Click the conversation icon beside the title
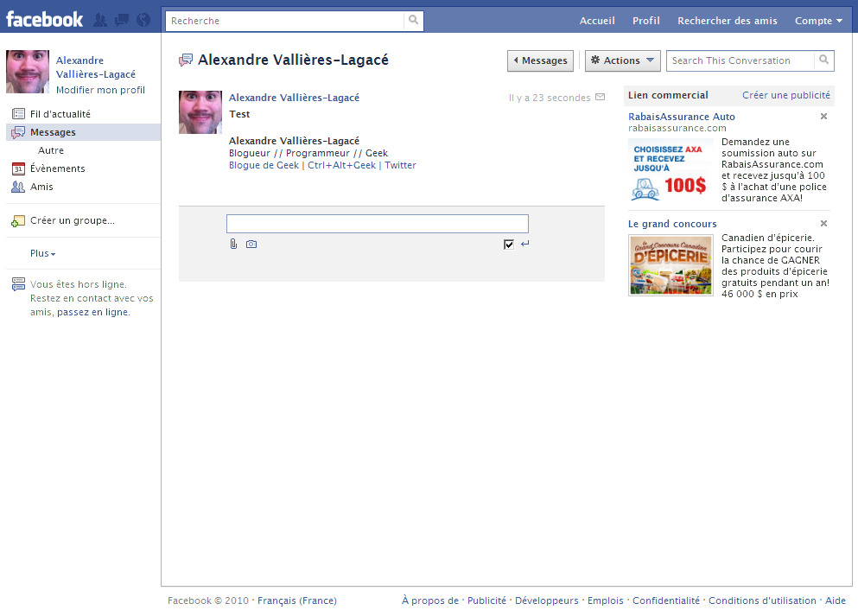The width and height of the screenshot is (858, 610). click(x=186, y=60)
